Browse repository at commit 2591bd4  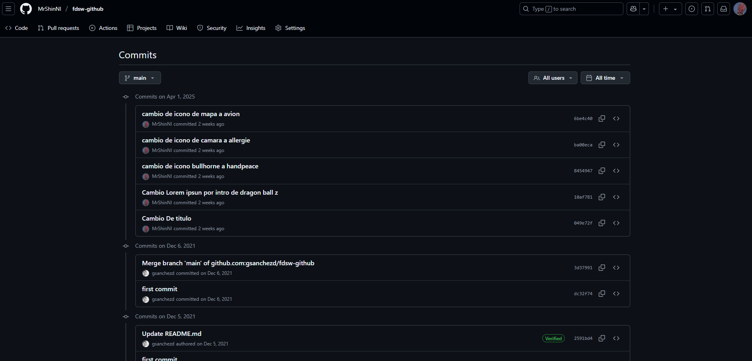[x=616, y=338]
